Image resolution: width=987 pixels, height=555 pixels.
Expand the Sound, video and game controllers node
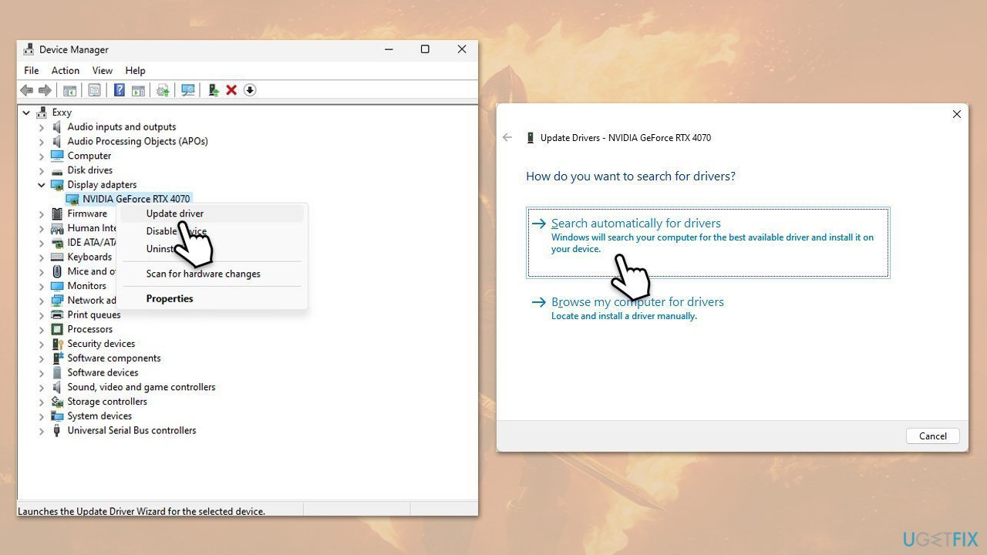click(42, 388)
